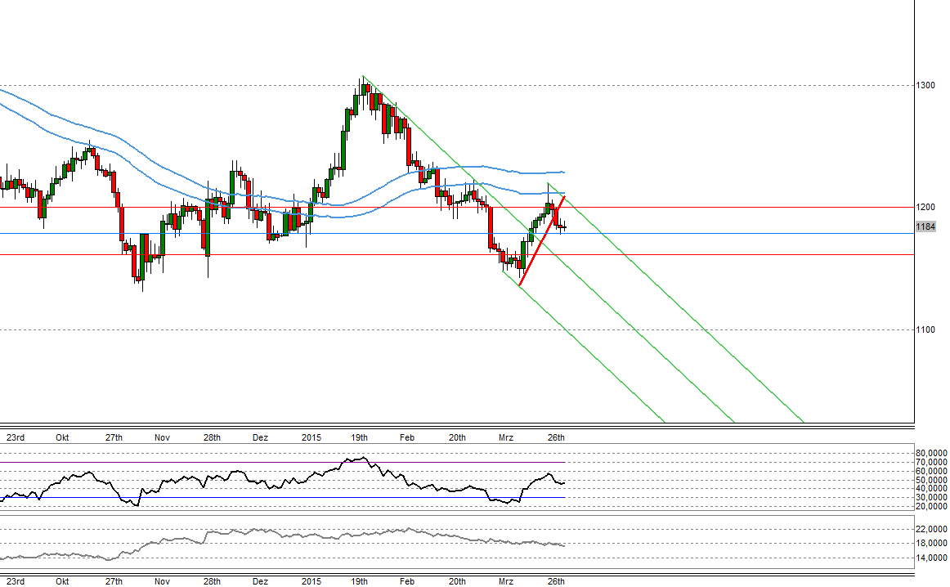Click the 14,0000 label on the lowest indicator scale
Viewport: 950px width, 587px height.
(x=930, y=558)
